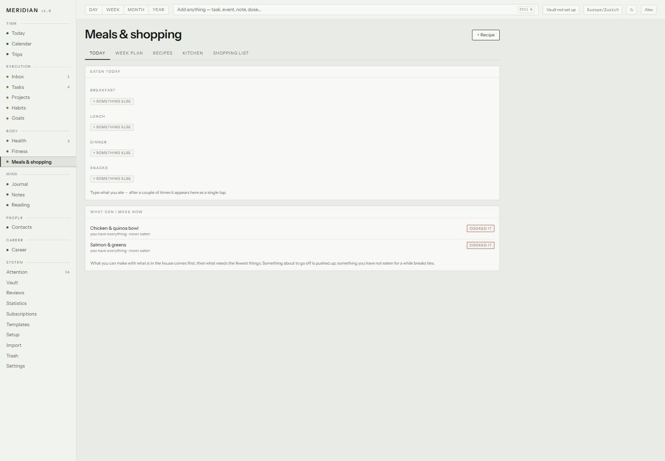
Task: Open the Alex user menu
Action: point(649,10)
